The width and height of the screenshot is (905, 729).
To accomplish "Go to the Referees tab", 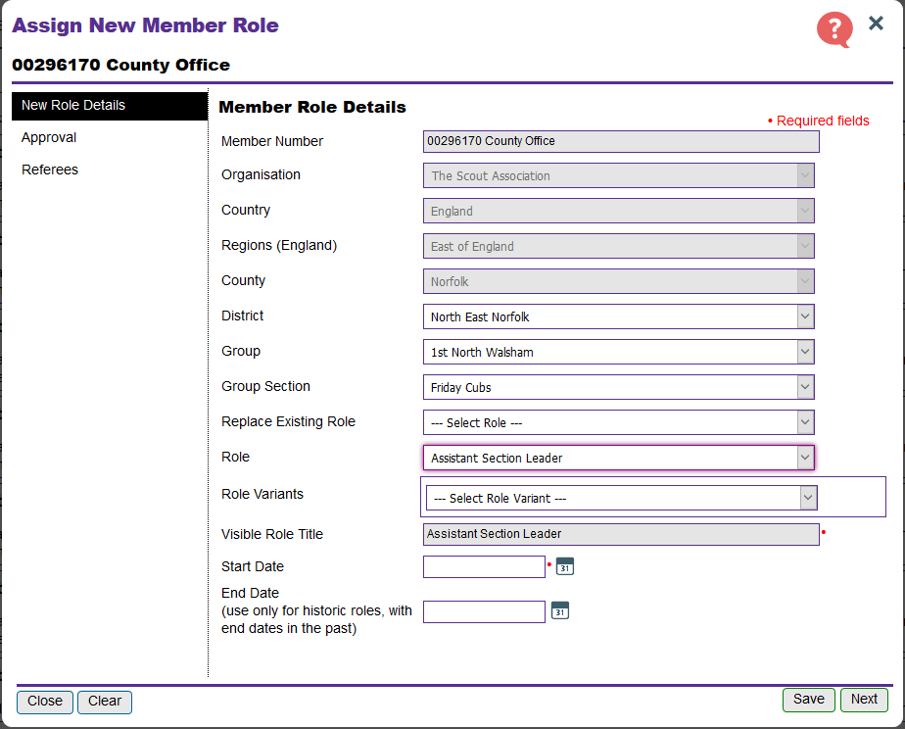I will click(50, 170).
